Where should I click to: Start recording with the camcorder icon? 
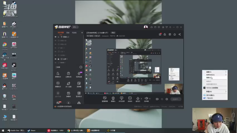click(157, 99)
